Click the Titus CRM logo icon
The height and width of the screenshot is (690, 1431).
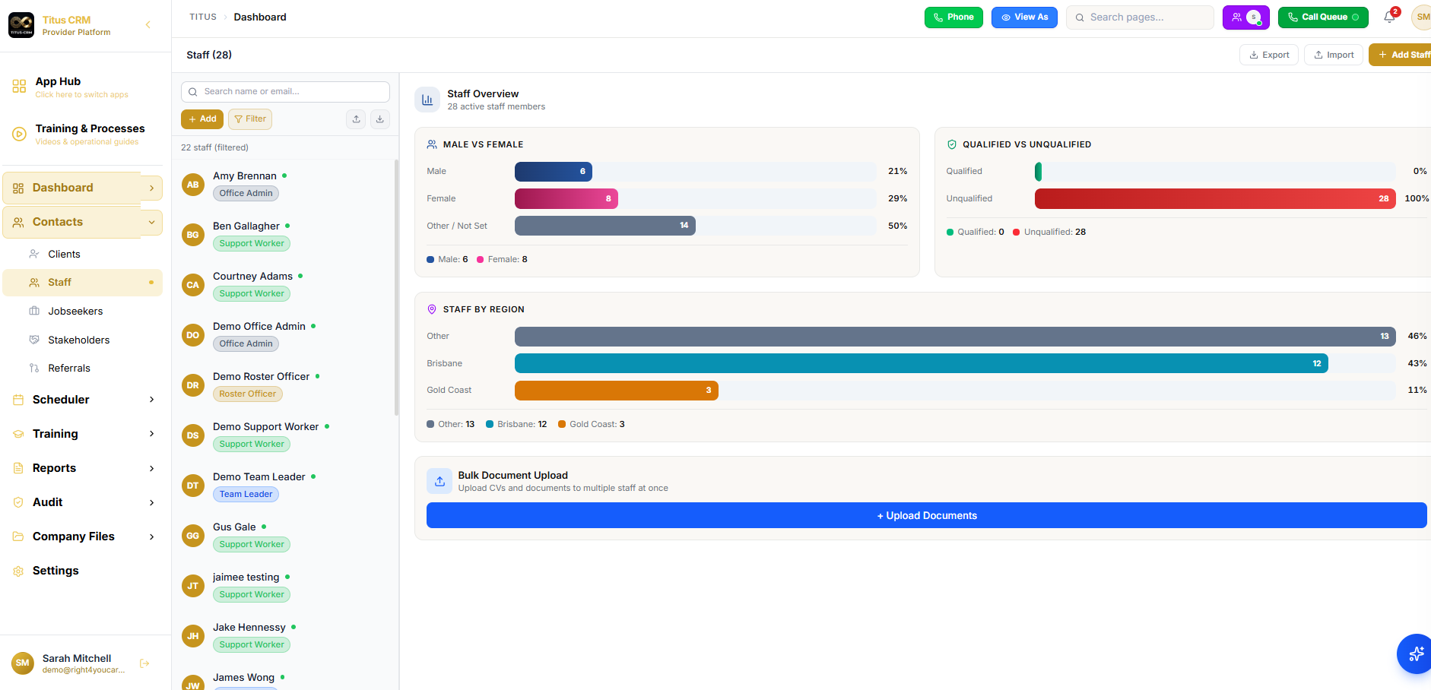[x=21, y=25]
